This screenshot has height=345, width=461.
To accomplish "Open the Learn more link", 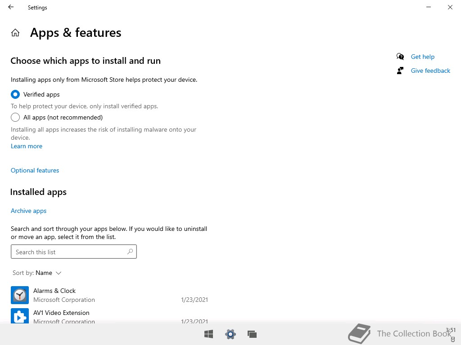I will click(27, 146).
